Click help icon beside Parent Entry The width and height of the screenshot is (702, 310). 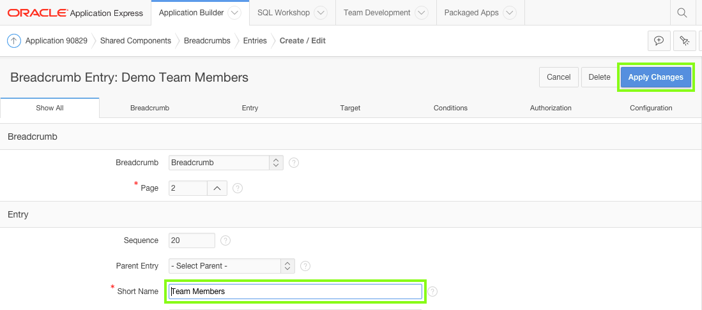305,266
